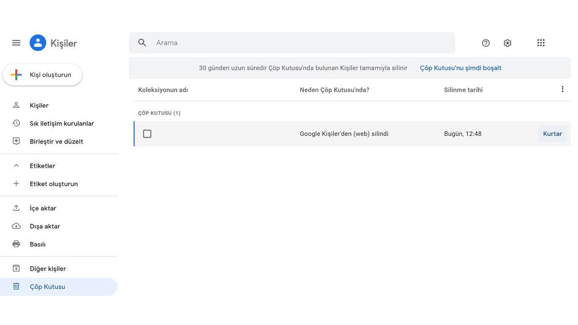Click the search magnifier icon
578x325 pixels.
pos(142,43)
